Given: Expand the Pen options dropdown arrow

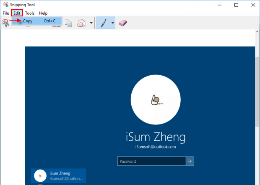Looking at the screenshot, I should point(113,23).
